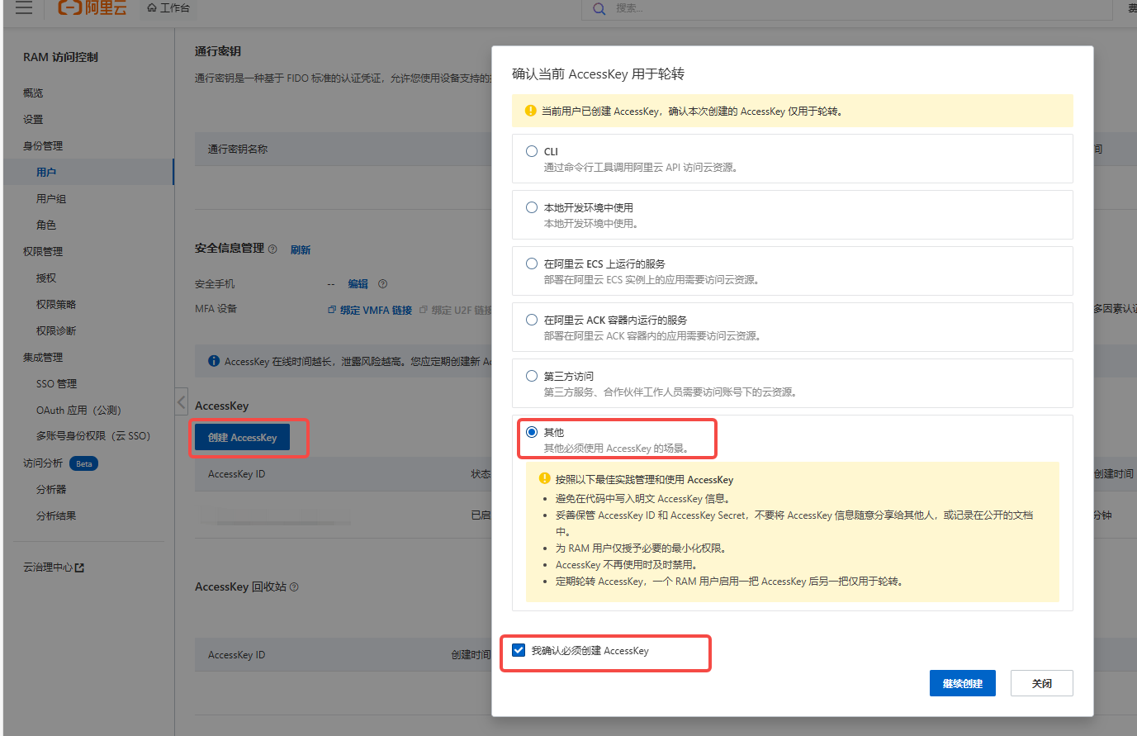Click the Alibaba Cloud logo
The image size is (1137, 736).
(x=92, y=7)
